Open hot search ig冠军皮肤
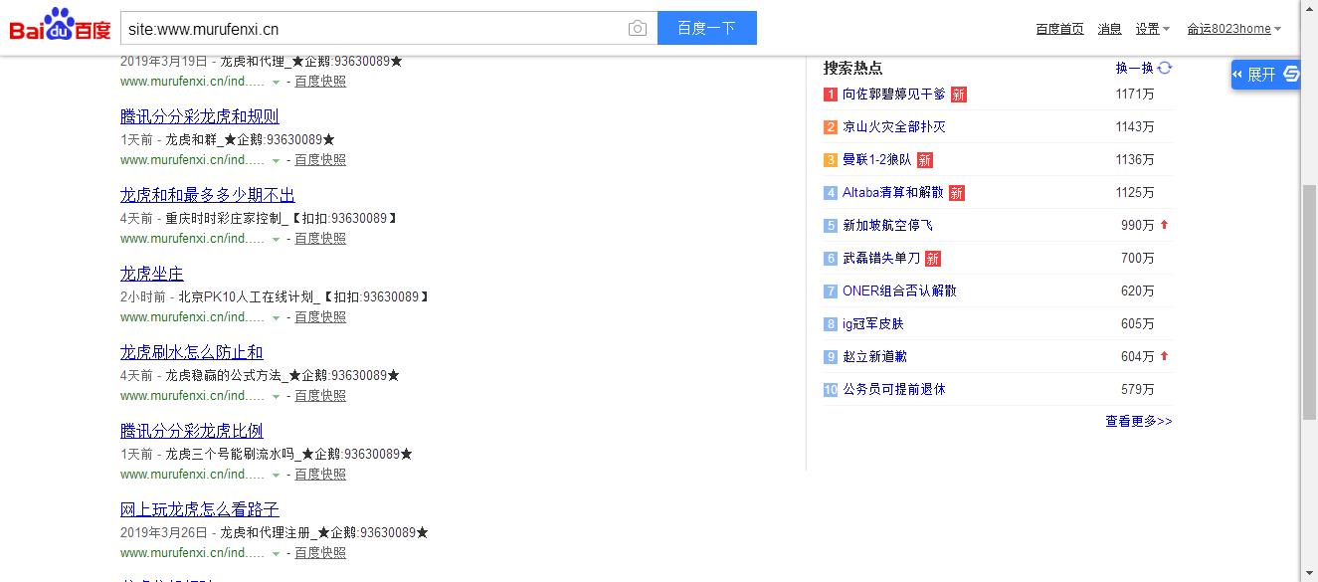This screenshot has height=582, width=1318. coord(873,324)
